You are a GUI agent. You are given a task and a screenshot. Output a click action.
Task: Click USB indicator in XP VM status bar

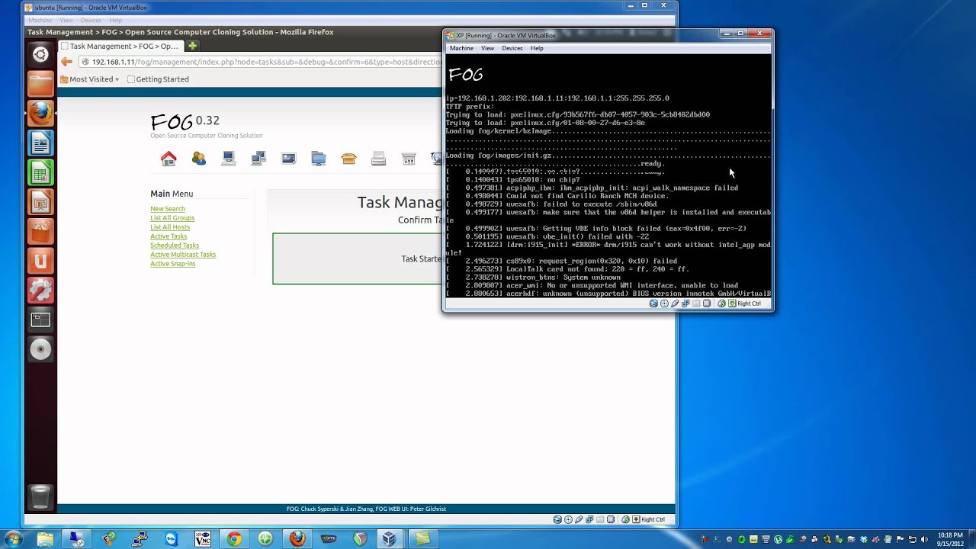point(675,303)
